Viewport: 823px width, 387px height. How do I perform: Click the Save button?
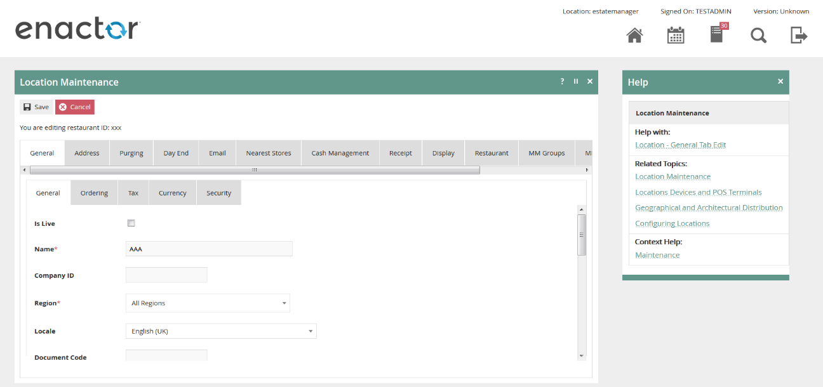click(x=36, y=107)
